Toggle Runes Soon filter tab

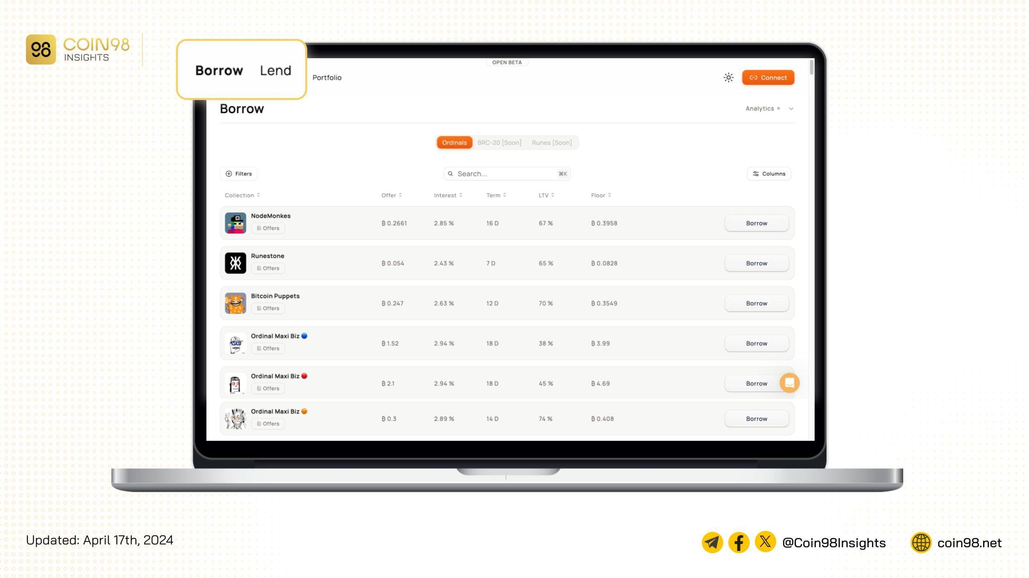coord(551,142)
